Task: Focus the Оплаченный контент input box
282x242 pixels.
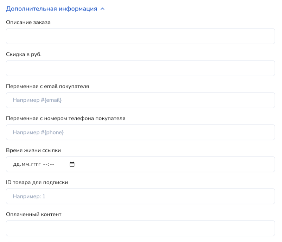Action: (x=140, y=228)
